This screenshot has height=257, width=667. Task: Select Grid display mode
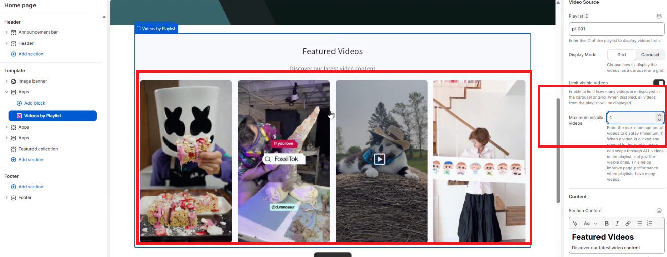tap(621, 55)
